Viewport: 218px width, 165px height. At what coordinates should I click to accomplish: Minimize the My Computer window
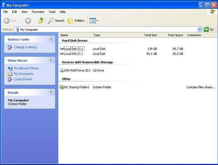coord(201,5)
